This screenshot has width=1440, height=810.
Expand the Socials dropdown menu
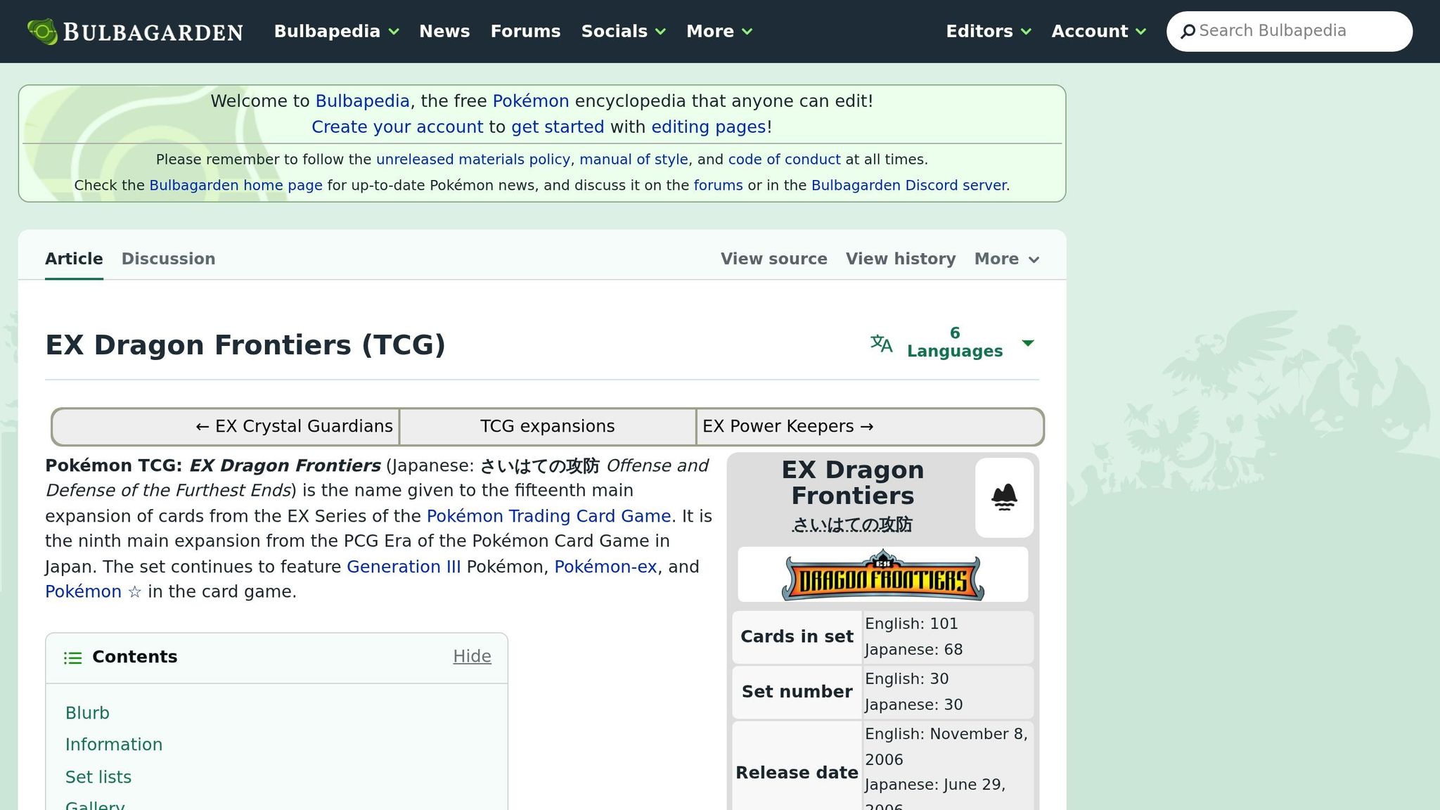pyautogui.click(x=623, y=31)
